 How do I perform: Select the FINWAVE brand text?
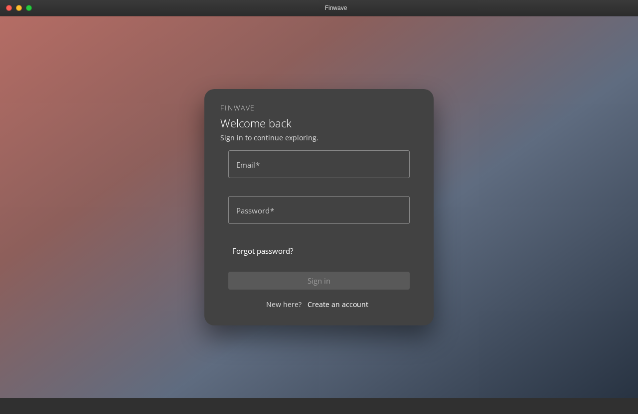pyautogui.click(x=238, y=108)
